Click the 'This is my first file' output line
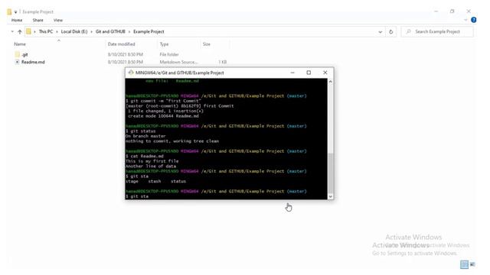This screenshot has width=490, height=275. point(152,161)
